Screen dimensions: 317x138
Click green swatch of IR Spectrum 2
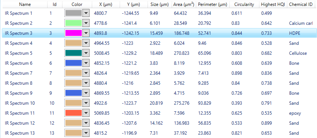(x=74, y=23)
